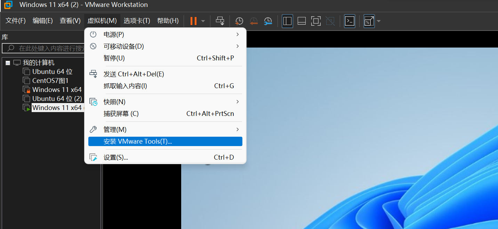Click the library search input field
498x229 pixels.
click(43, 48)
